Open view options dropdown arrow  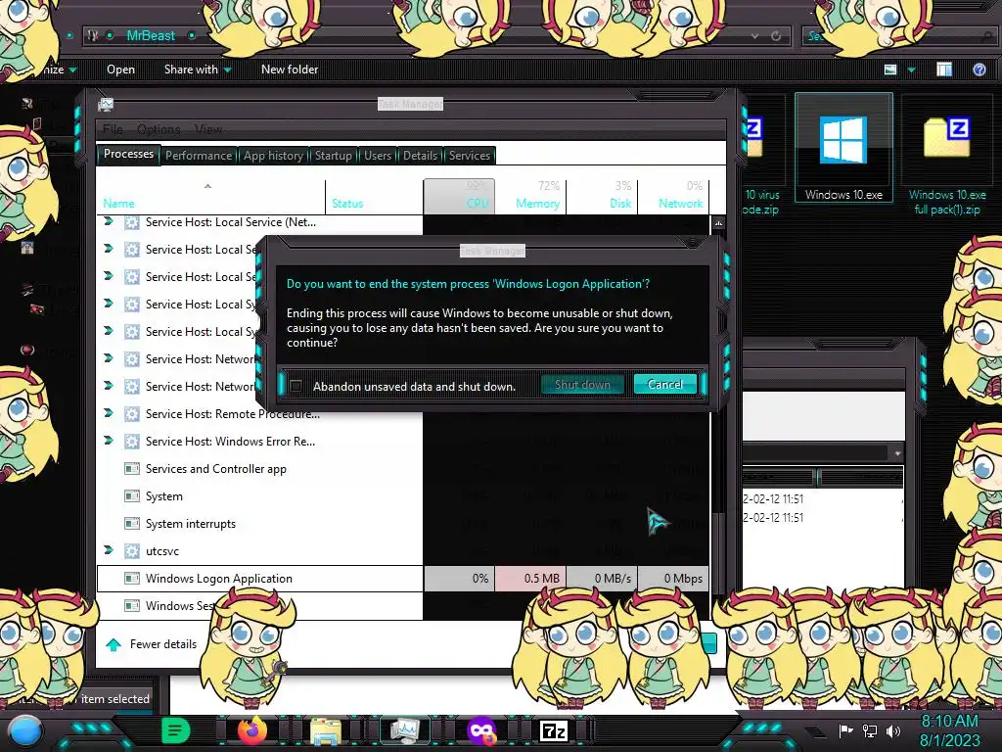[x=912, y=70]
